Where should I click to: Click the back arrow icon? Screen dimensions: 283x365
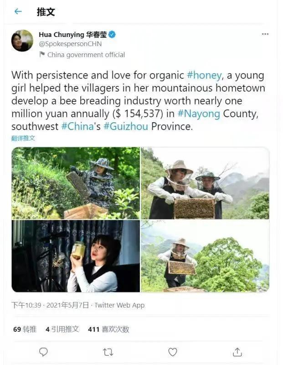18,11
